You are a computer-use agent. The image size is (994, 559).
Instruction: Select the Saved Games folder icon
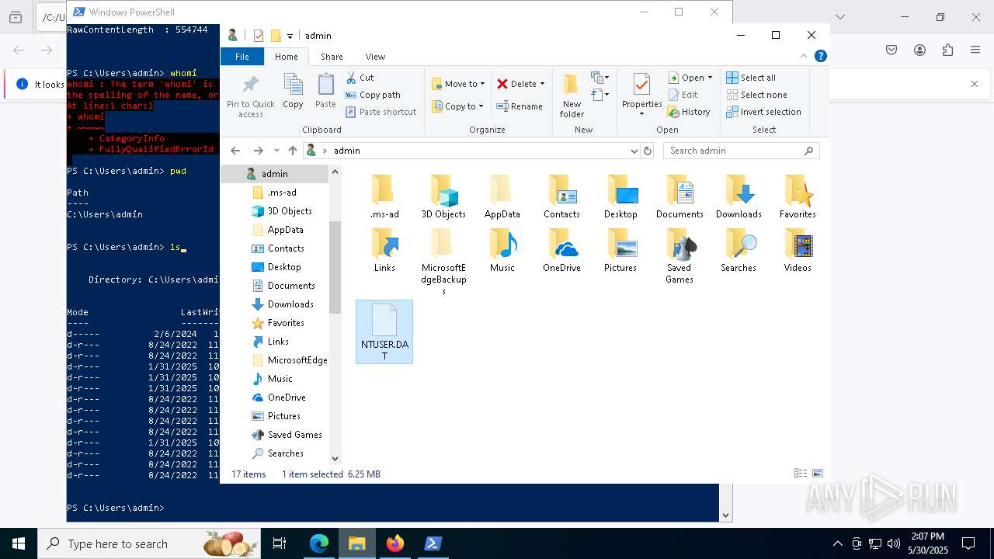click(679, 244)
